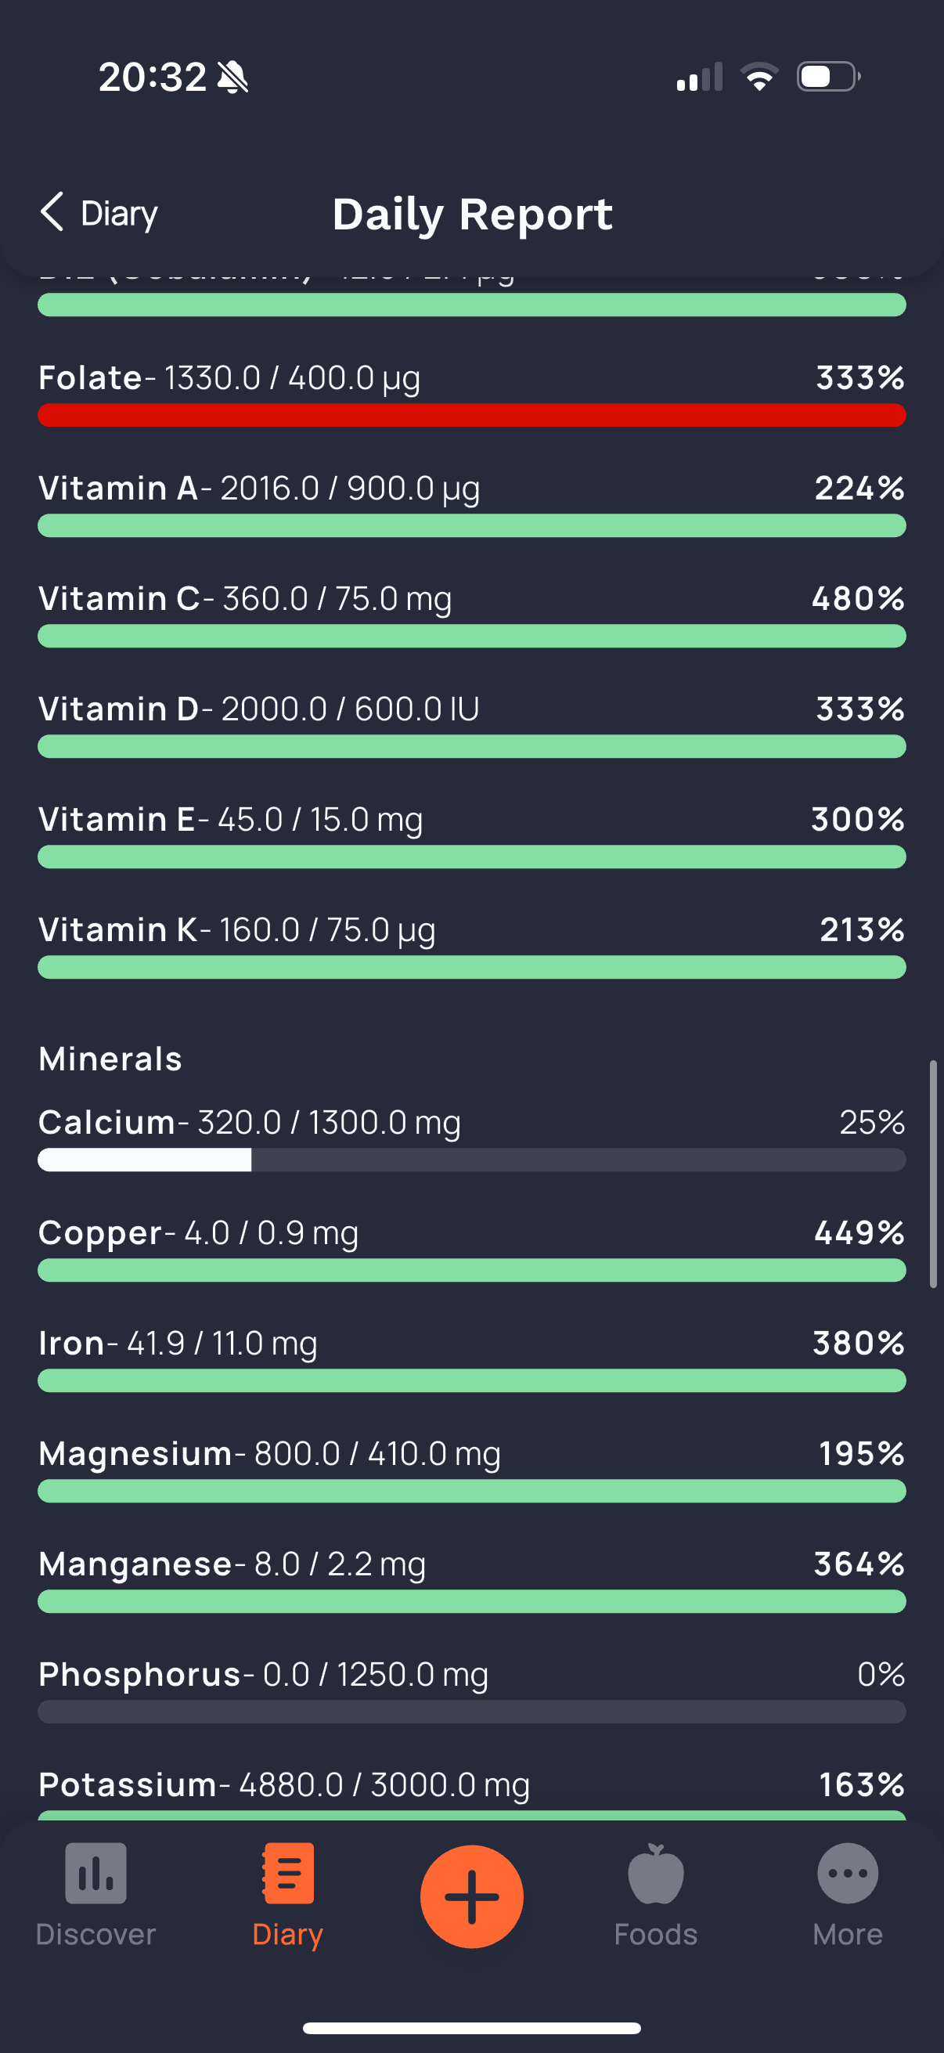Tap the back chevron next to Diary

pos(52,213)
